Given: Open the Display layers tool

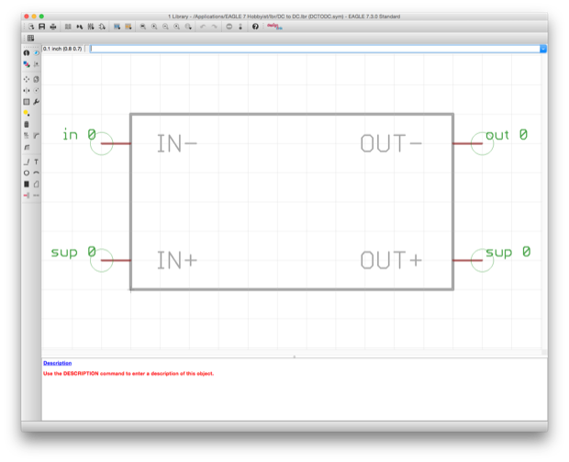Looking at the screenshot, I should 27,64.
